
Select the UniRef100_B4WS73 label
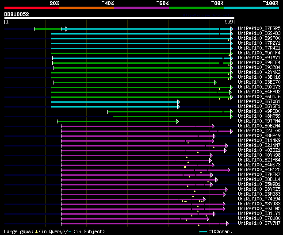coord(259,165)
